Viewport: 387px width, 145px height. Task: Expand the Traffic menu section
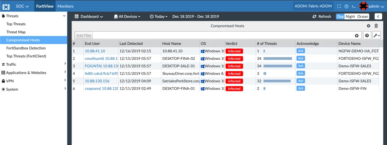coord(33,64)
